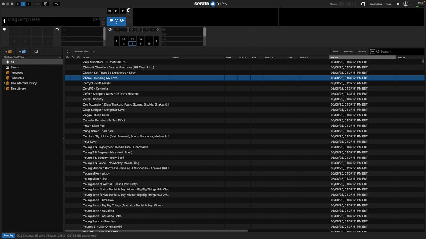Double the loop with 2X
This screenshot has height=239, width=426.
click(153, 30)
